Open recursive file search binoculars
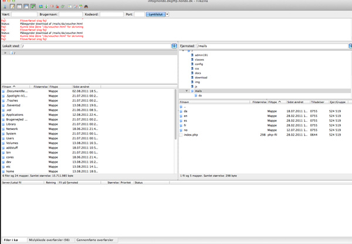Screen dimensions: 352x244 click(x=86, y=6)
